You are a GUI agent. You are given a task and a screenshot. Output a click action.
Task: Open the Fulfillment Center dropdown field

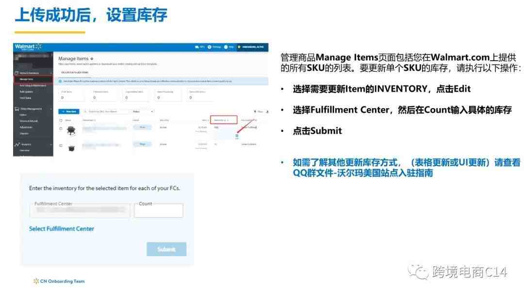[80, 210]
